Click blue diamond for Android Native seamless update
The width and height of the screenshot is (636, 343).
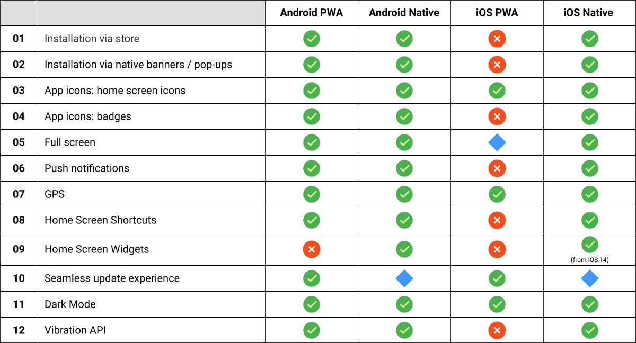click(x=404, y=278)
